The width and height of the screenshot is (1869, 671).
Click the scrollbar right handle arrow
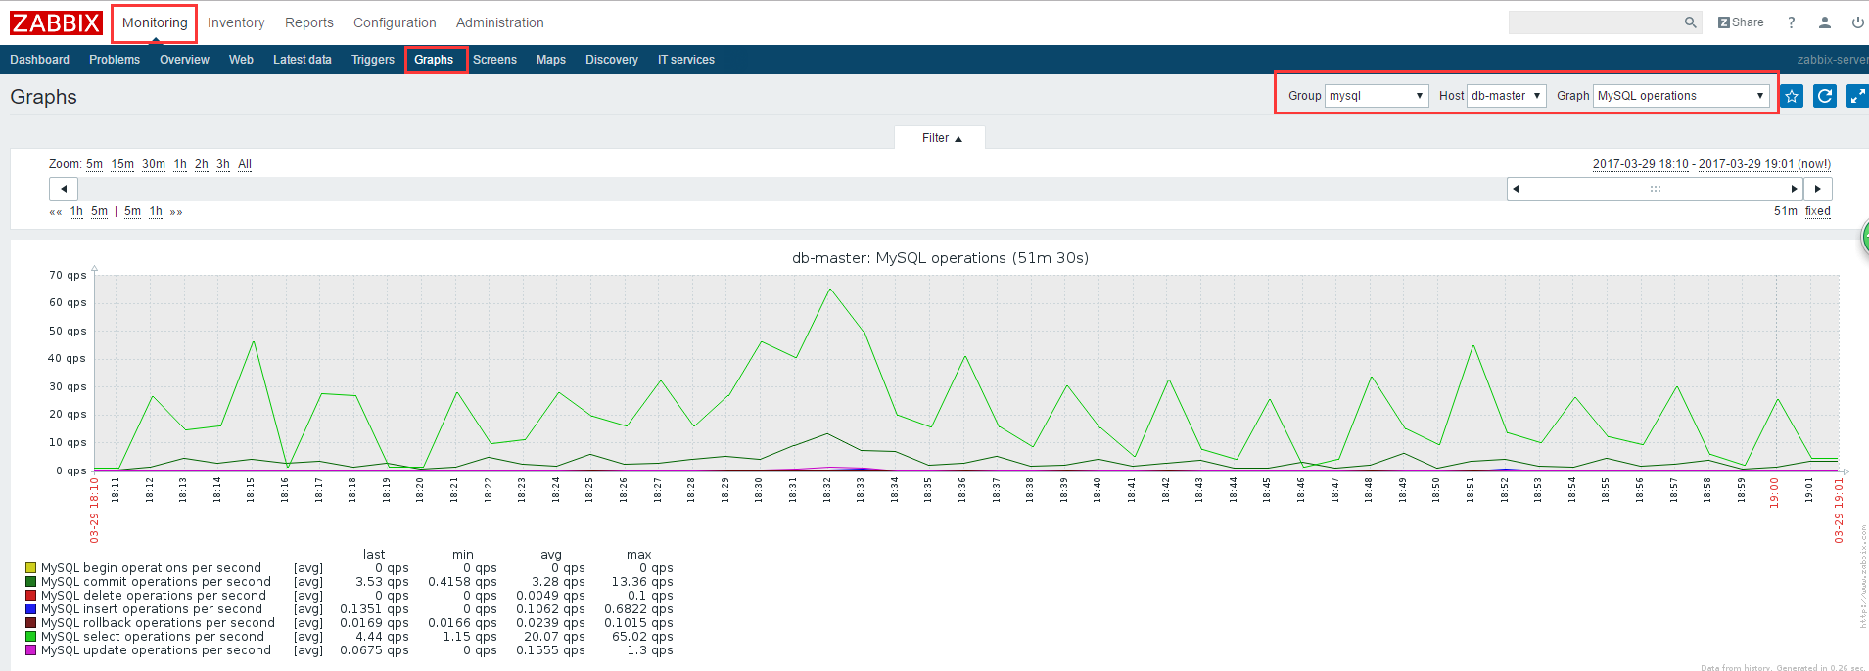point(1795,189)
